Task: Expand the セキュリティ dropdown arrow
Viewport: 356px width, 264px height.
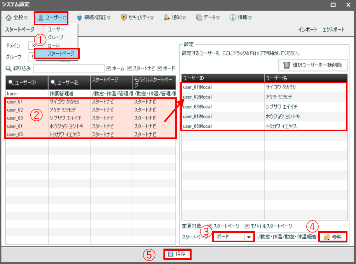Action: click(152, 18)
